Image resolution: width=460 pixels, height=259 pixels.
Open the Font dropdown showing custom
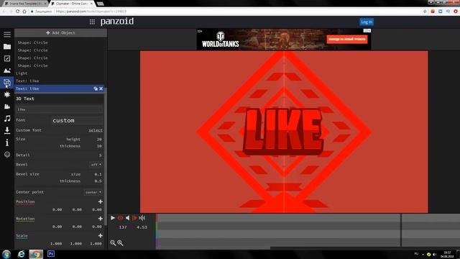pyautogui.click(x=78, y=120)
